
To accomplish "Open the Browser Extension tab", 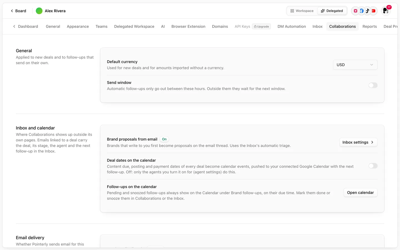I will tap(188, 26).
